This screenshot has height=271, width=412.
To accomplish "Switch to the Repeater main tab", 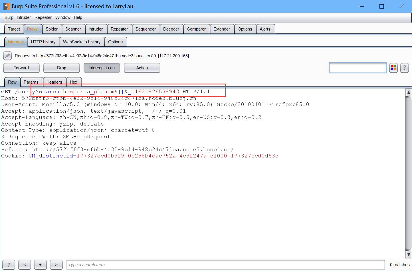I will click(119, 29).
